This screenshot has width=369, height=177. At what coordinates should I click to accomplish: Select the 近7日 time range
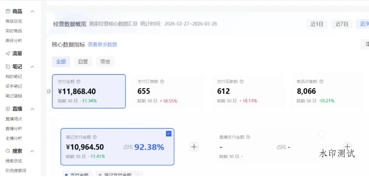coord(341,24)
